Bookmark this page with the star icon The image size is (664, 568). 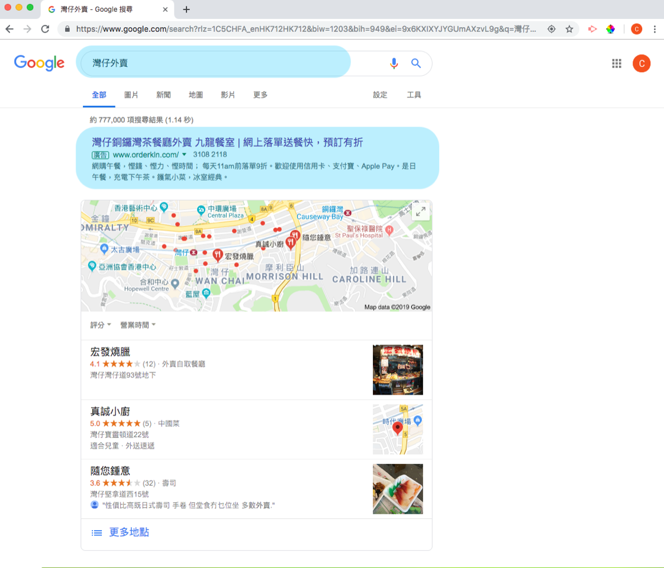(x=569, y=29)
